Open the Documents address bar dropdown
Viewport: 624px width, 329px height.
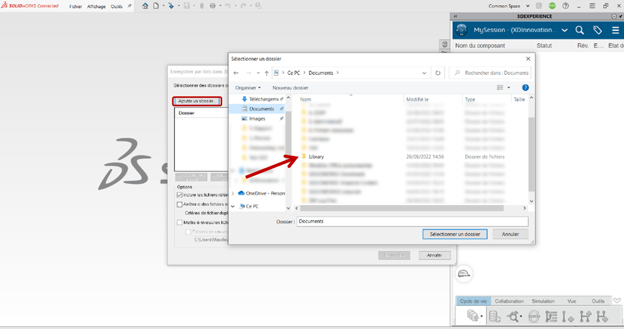click(x=424, y=72)
